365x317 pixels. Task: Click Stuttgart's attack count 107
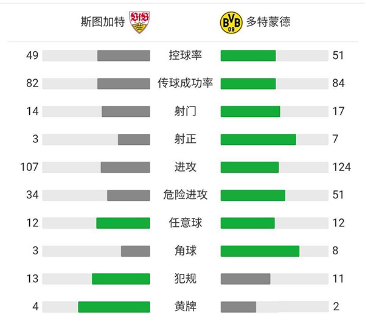[29, 167]
